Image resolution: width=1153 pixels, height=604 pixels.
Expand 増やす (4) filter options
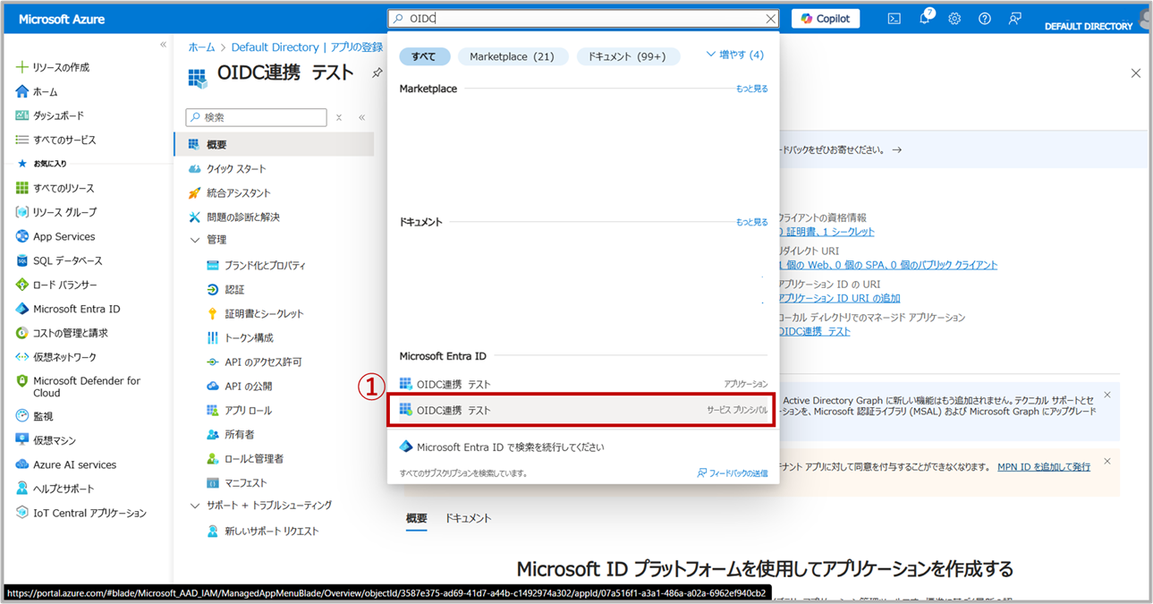click(735, 55)
